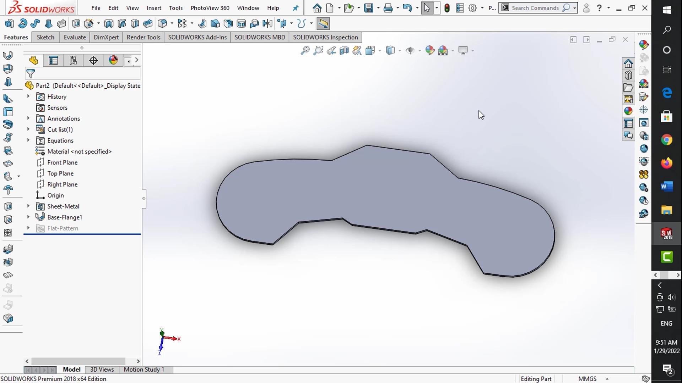Screen dimensions: 682x383
Task: Click the Zoom to Fit magnifier icon
Action: pos(305,50)
